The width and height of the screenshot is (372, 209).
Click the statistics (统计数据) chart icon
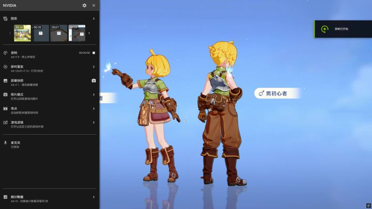click(6, 197)
